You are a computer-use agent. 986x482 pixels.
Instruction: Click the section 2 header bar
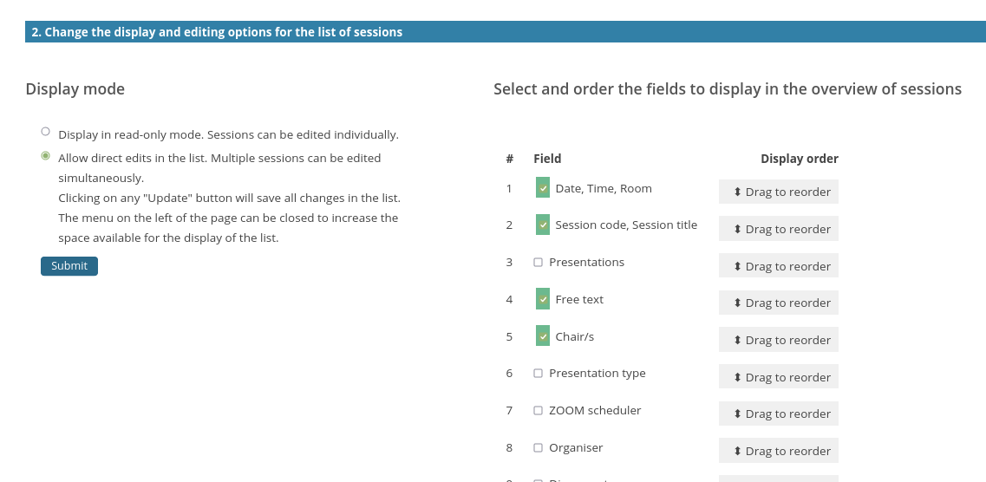(505, 32)
